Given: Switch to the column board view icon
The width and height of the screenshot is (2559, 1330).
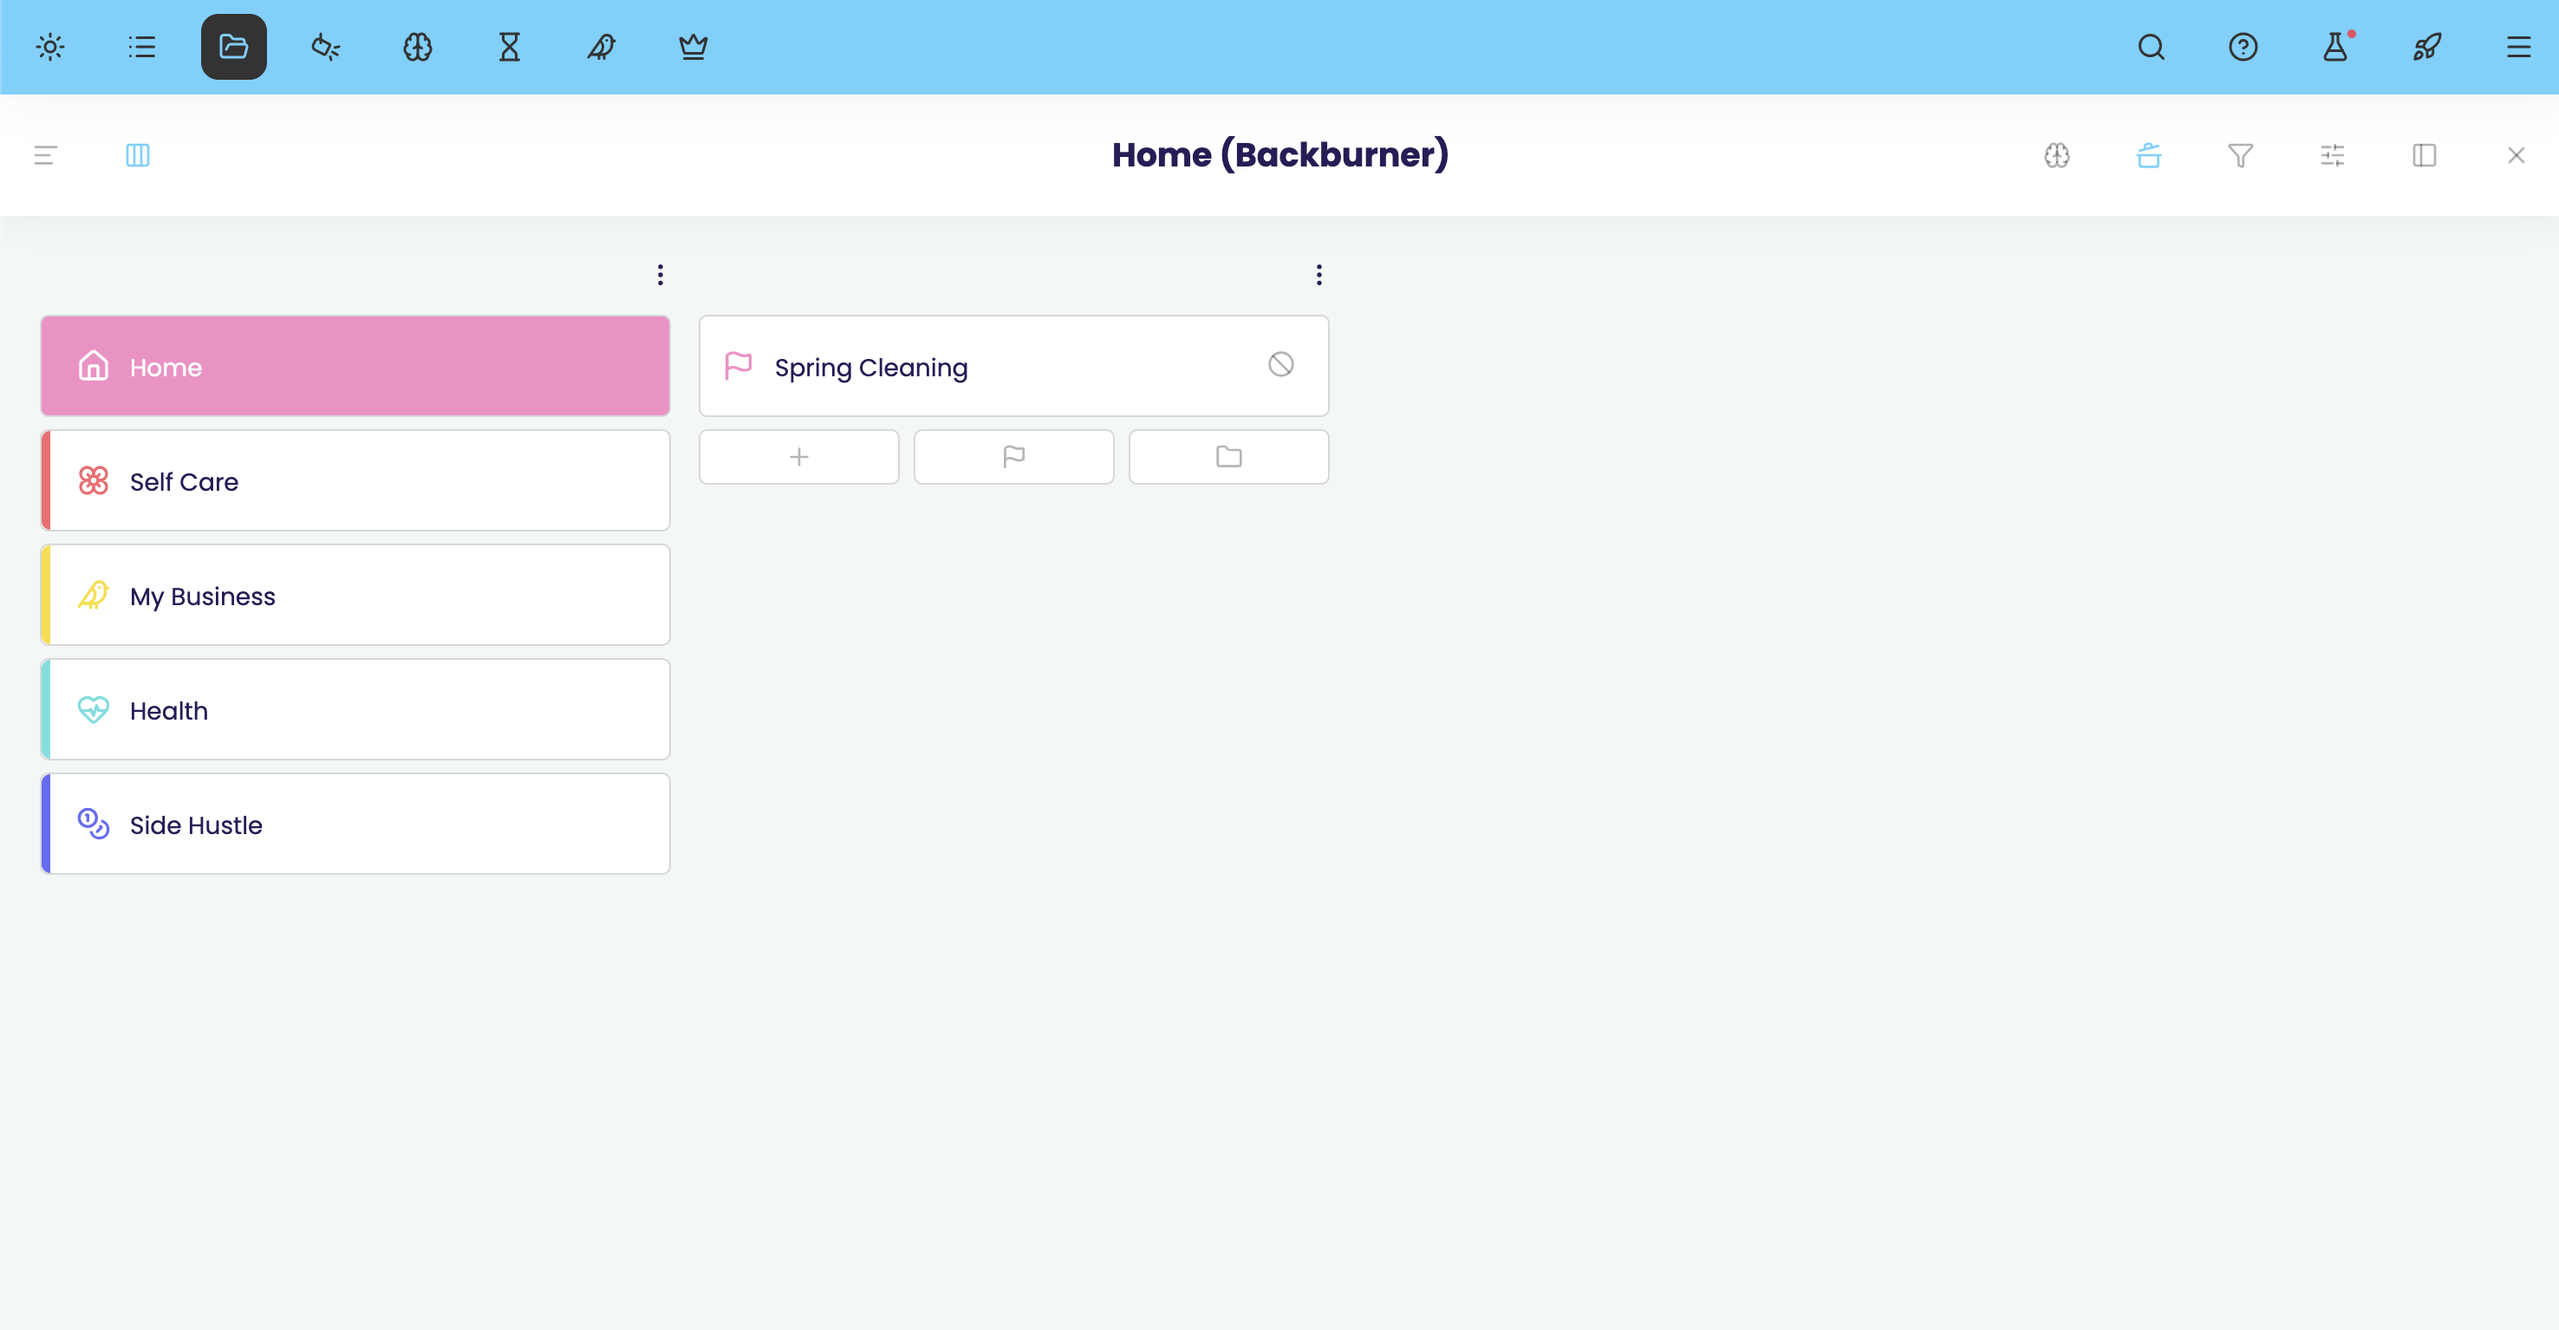Looking at the screenshot, I should [x=137, y=155].
